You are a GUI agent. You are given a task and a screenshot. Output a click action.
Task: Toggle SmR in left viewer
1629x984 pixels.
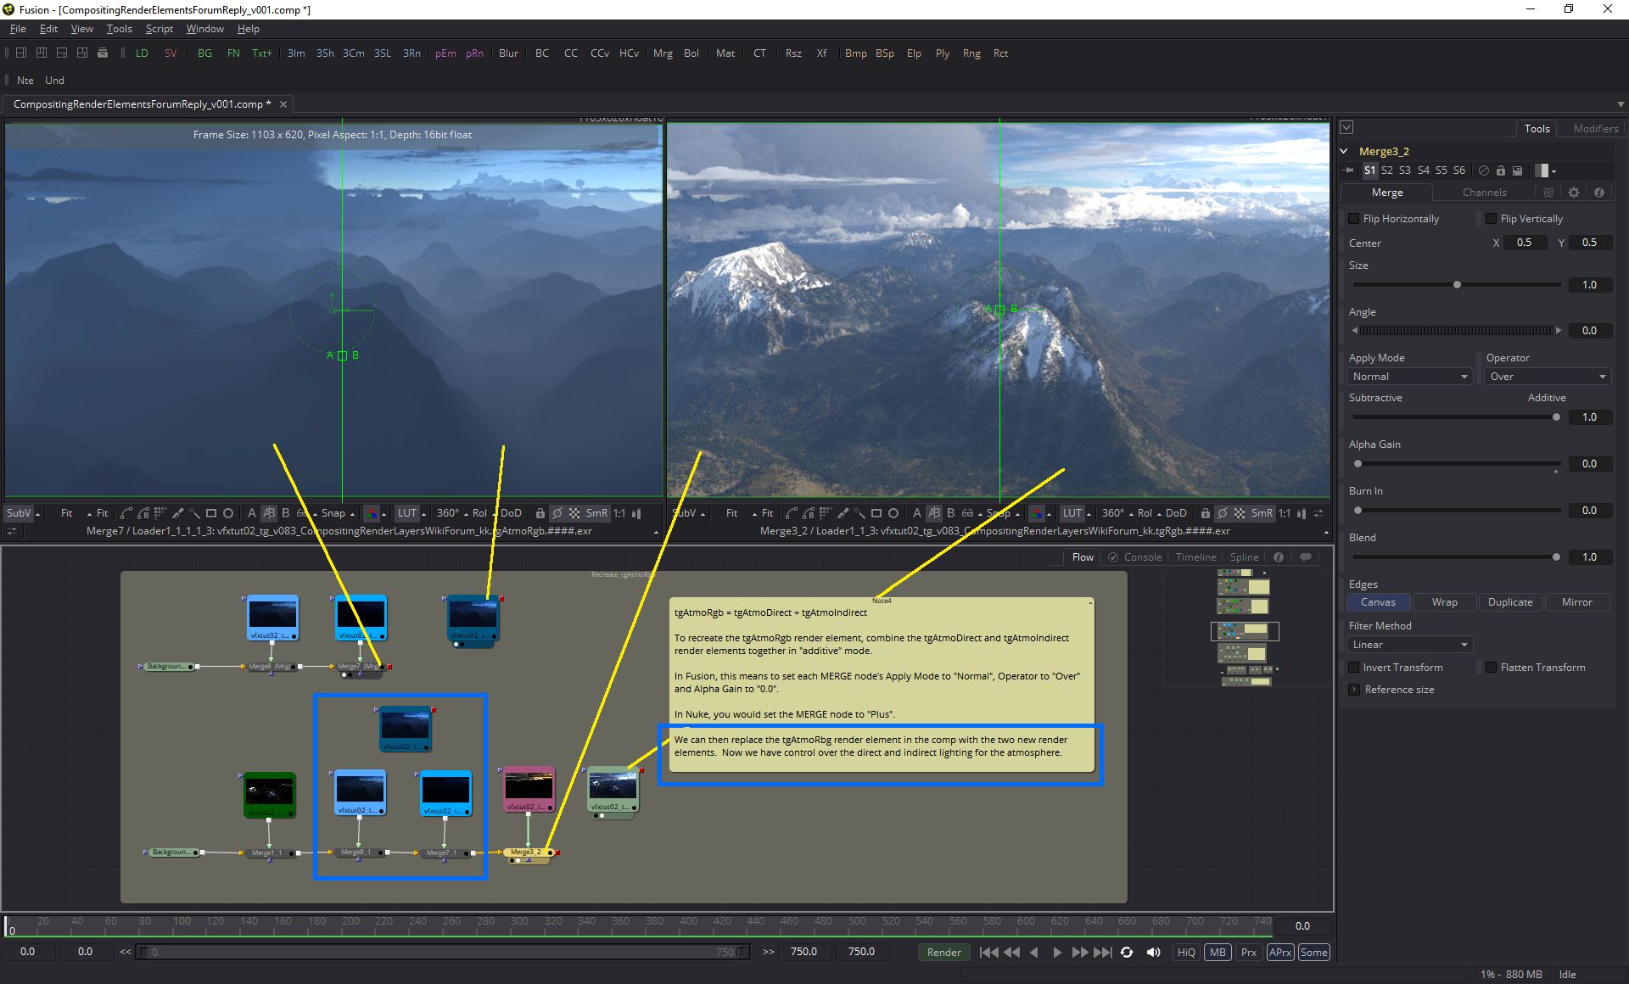(596, 513)
